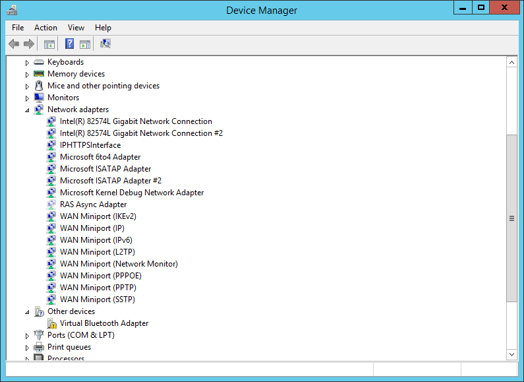
Task: Click the Forward arrow toolbar icon
Action: click(29, 44)
